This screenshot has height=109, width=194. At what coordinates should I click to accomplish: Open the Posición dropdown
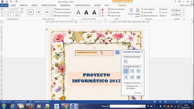pos(131,12)
